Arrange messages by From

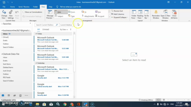coord(72,12)
